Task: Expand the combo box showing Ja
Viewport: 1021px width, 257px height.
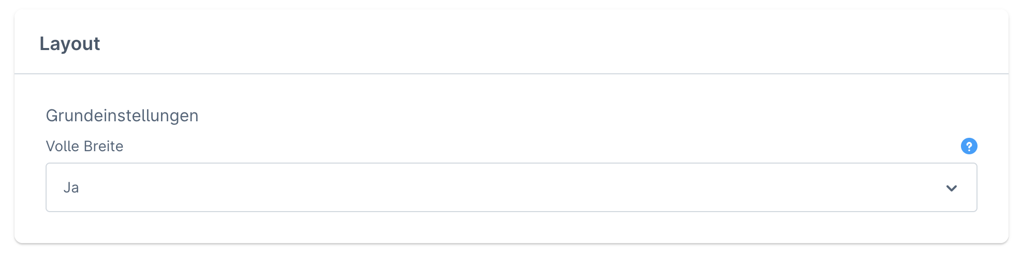Action: 511,187
